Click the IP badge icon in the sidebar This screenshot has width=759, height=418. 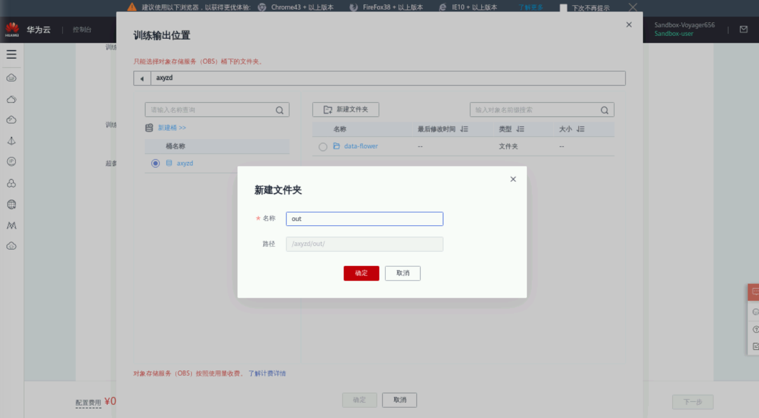click(11, 162)
